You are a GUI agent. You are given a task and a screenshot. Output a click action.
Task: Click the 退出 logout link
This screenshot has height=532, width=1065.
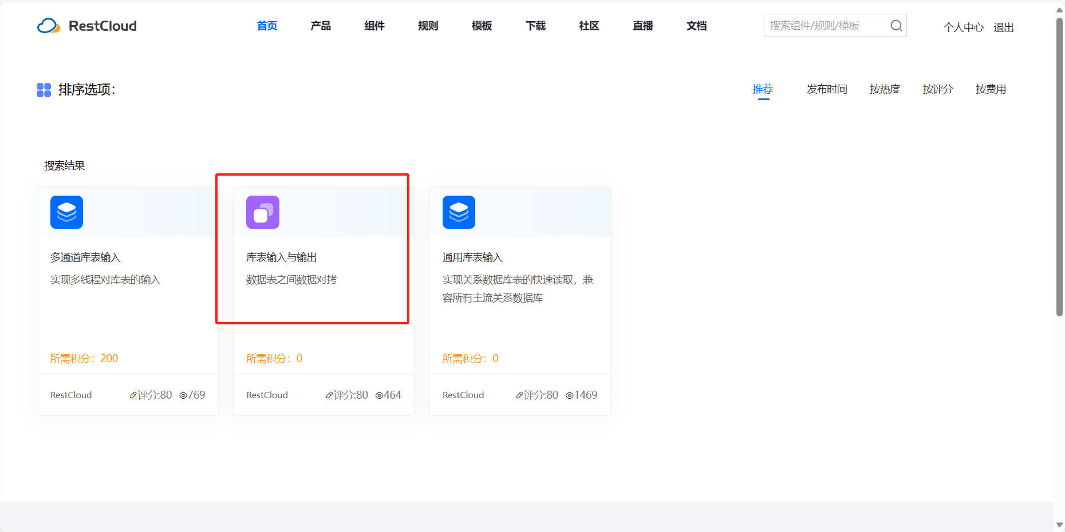(1003, 27)
